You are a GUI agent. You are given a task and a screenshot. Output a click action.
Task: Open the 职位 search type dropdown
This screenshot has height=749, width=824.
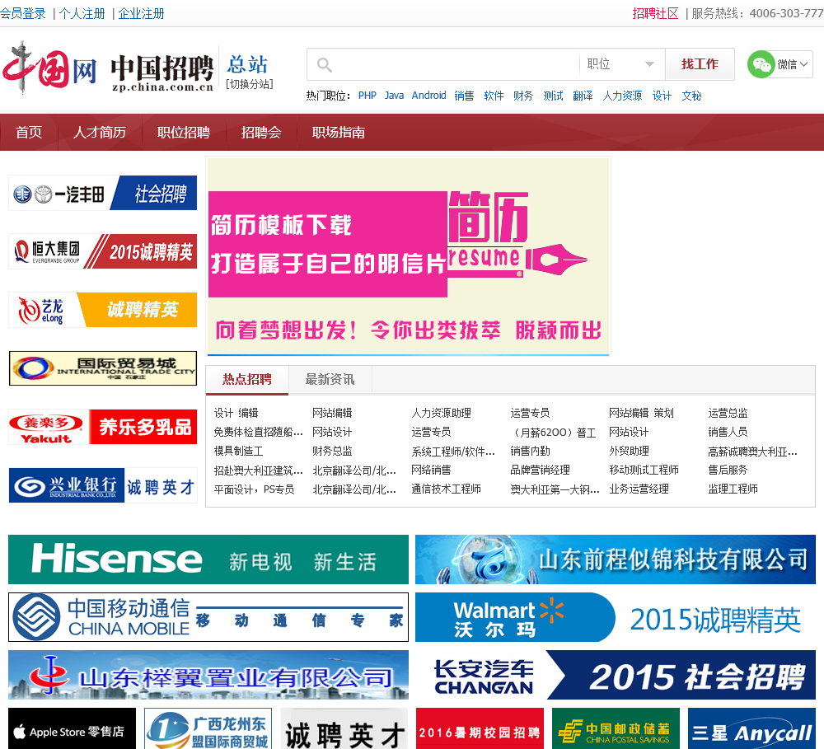point(622,64)
